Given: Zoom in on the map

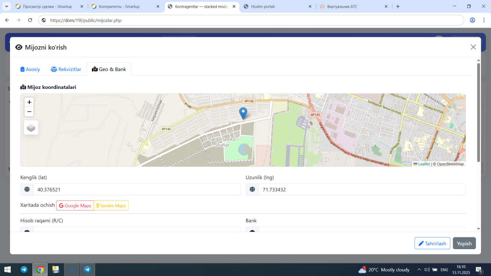Looking at the screenshot, I should (x=29, y=102).
